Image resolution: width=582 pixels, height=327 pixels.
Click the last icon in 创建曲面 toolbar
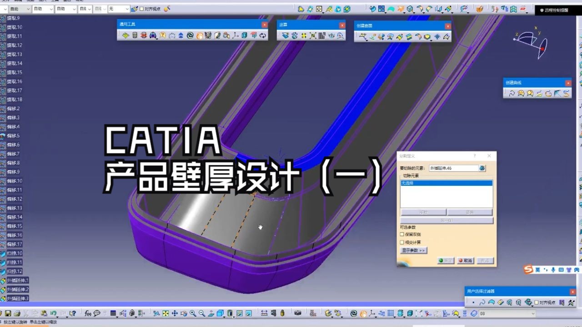(447, 37)
